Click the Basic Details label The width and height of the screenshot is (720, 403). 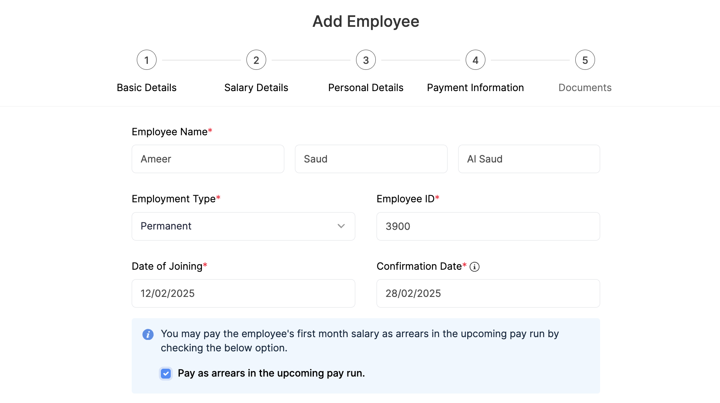click(146, 88)
